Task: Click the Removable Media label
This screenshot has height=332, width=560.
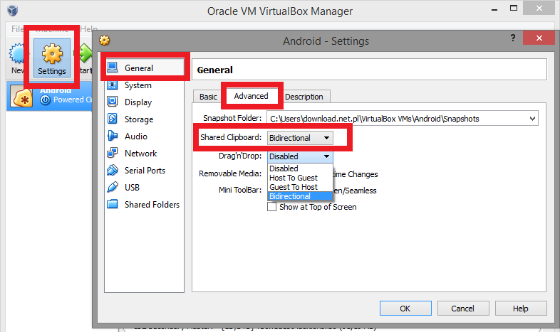Action: tap(230, 173)
